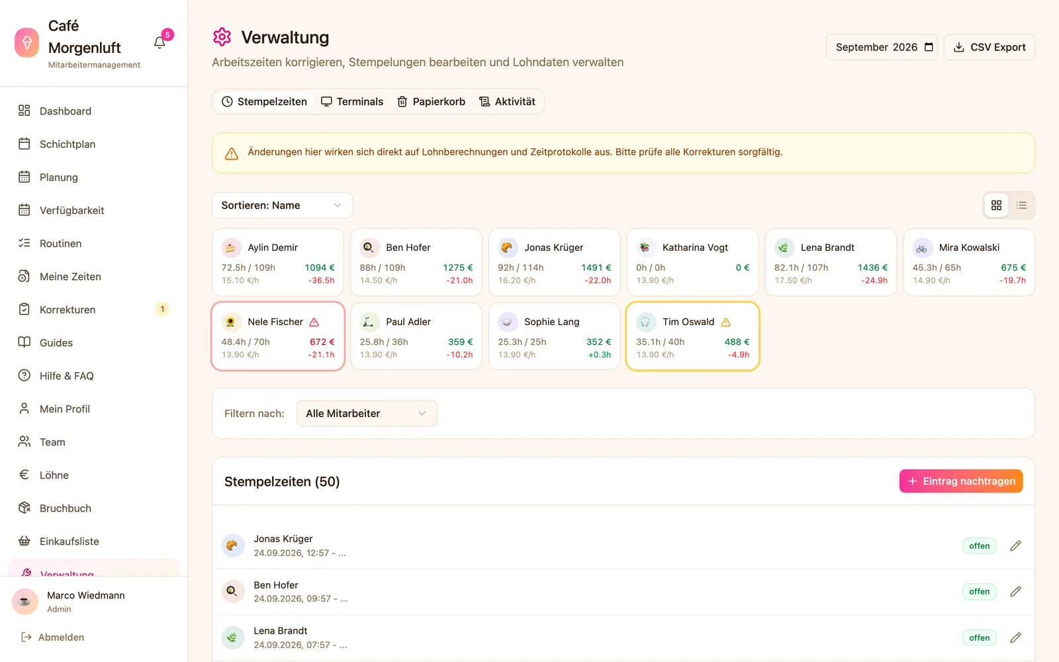Open the notifications bell
This screenshot has height=662, width=1059.
point(160,42)
